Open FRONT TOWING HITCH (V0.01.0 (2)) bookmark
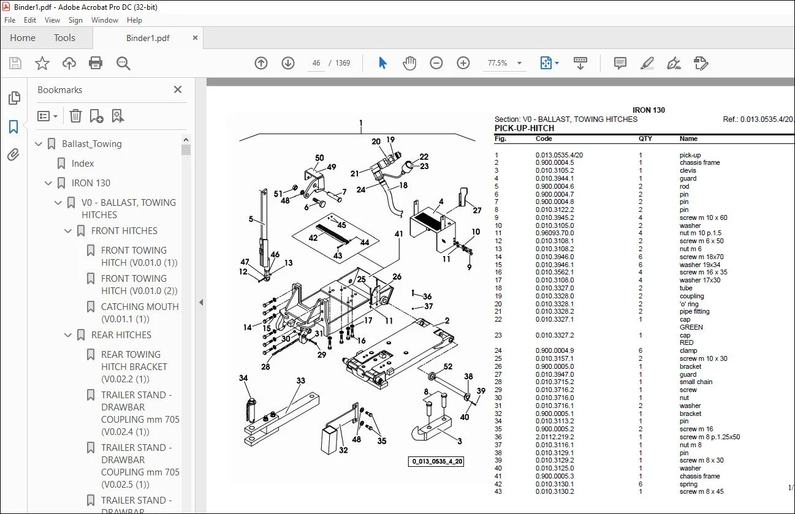Viewport: 795px width, 514px height. (139, 285)
